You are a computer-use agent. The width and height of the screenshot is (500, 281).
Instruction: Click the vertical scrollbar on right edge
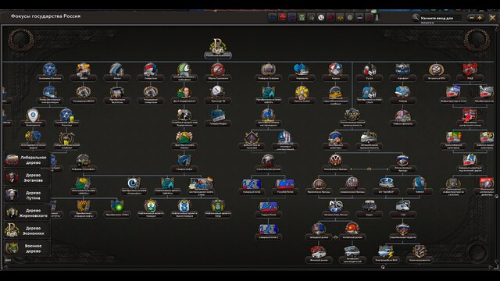tap(497, 196)
